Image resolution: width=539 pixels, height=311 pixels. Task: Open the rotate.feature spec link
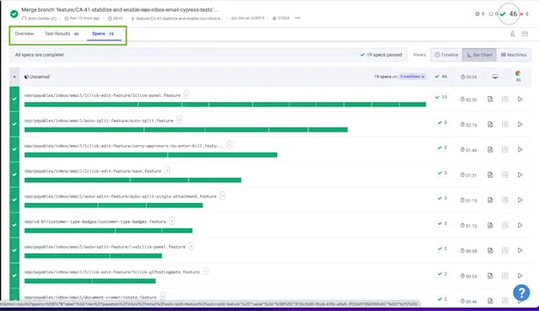tap(90, 298)
